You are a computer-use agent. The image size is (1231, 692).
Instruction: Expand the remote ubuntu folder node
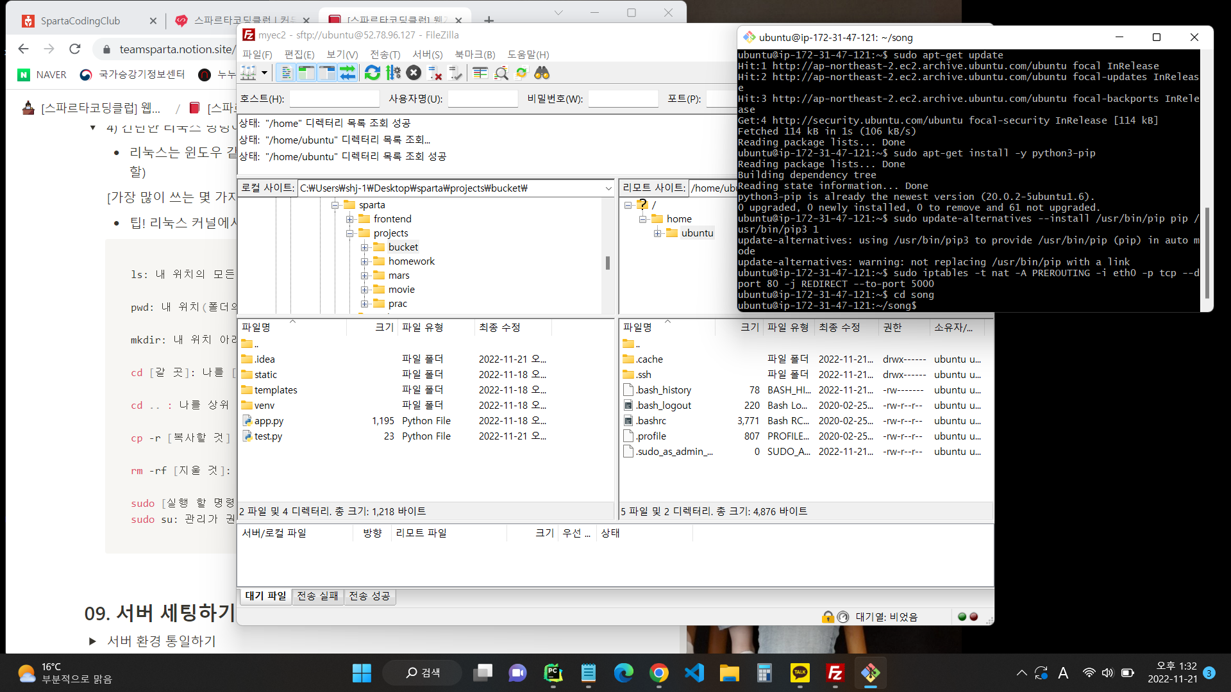[657, 233]
